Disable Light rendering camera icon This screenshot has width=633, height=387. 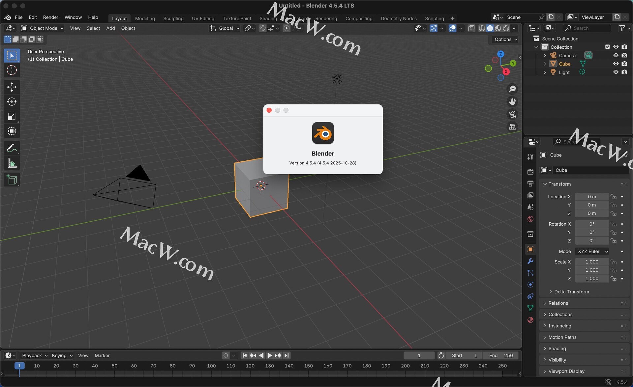(624, 72)
